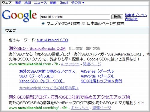Open sitelink AdSense（グーグル
150x112 pixels.
click(x=97, y=71)
